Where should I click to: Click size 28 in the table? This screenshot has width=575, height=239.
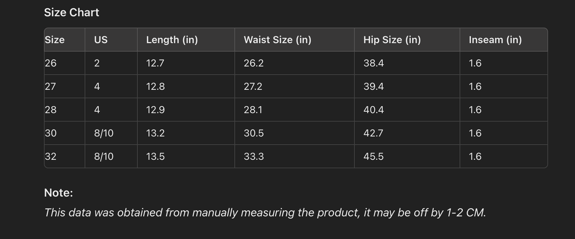[x=51, y=110]
